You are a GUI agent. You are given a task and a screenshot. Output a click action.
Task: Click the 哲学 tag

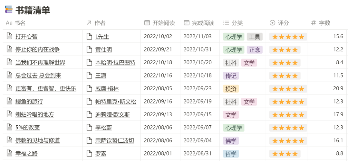click(x=231, y=154)
